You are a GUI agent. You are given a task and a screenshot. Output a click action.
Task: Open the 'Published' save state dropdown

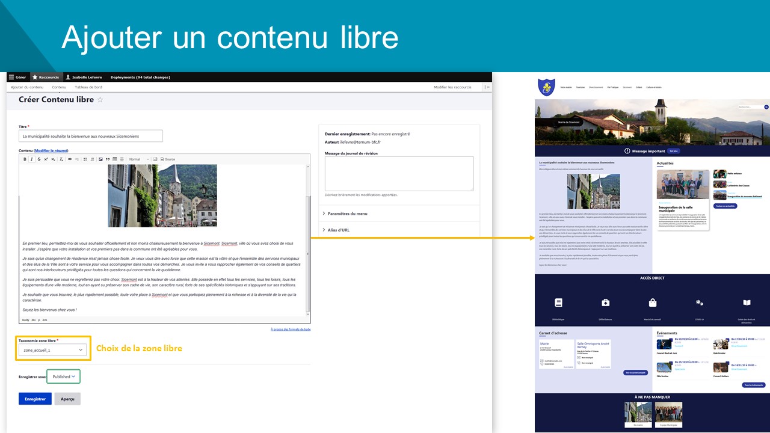64,376
